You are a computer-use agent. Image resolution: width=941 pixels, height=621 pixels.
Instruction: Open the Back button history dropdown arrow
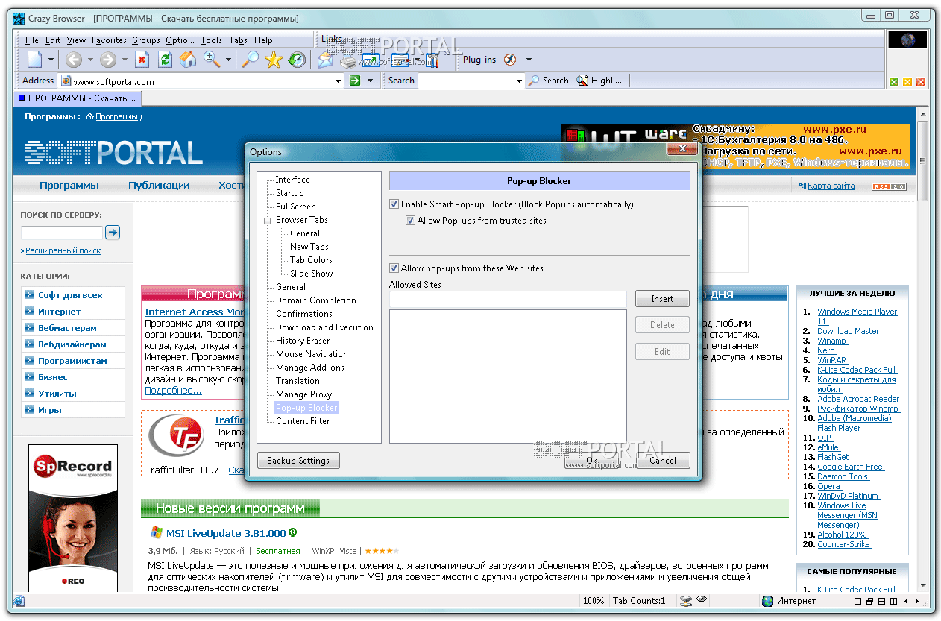click(90, 60)
